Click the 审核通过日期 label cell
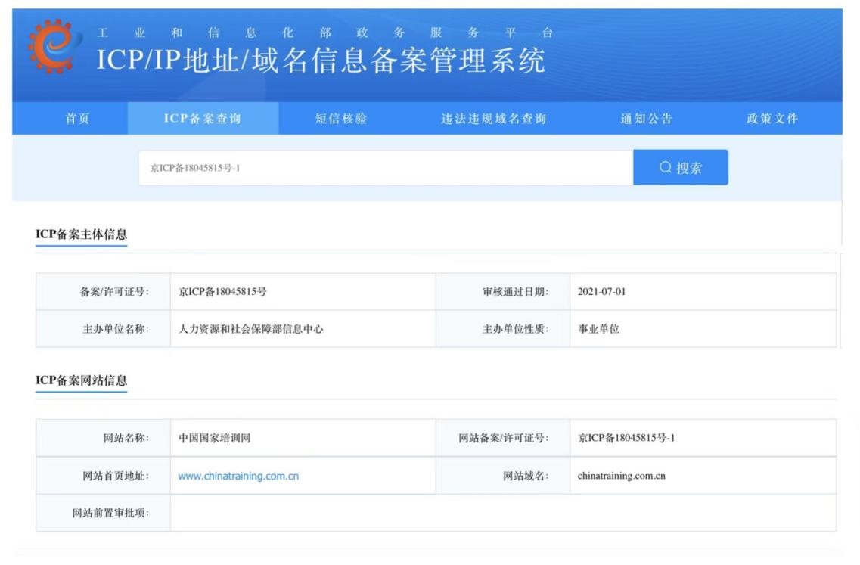 (x=503, y=292)
